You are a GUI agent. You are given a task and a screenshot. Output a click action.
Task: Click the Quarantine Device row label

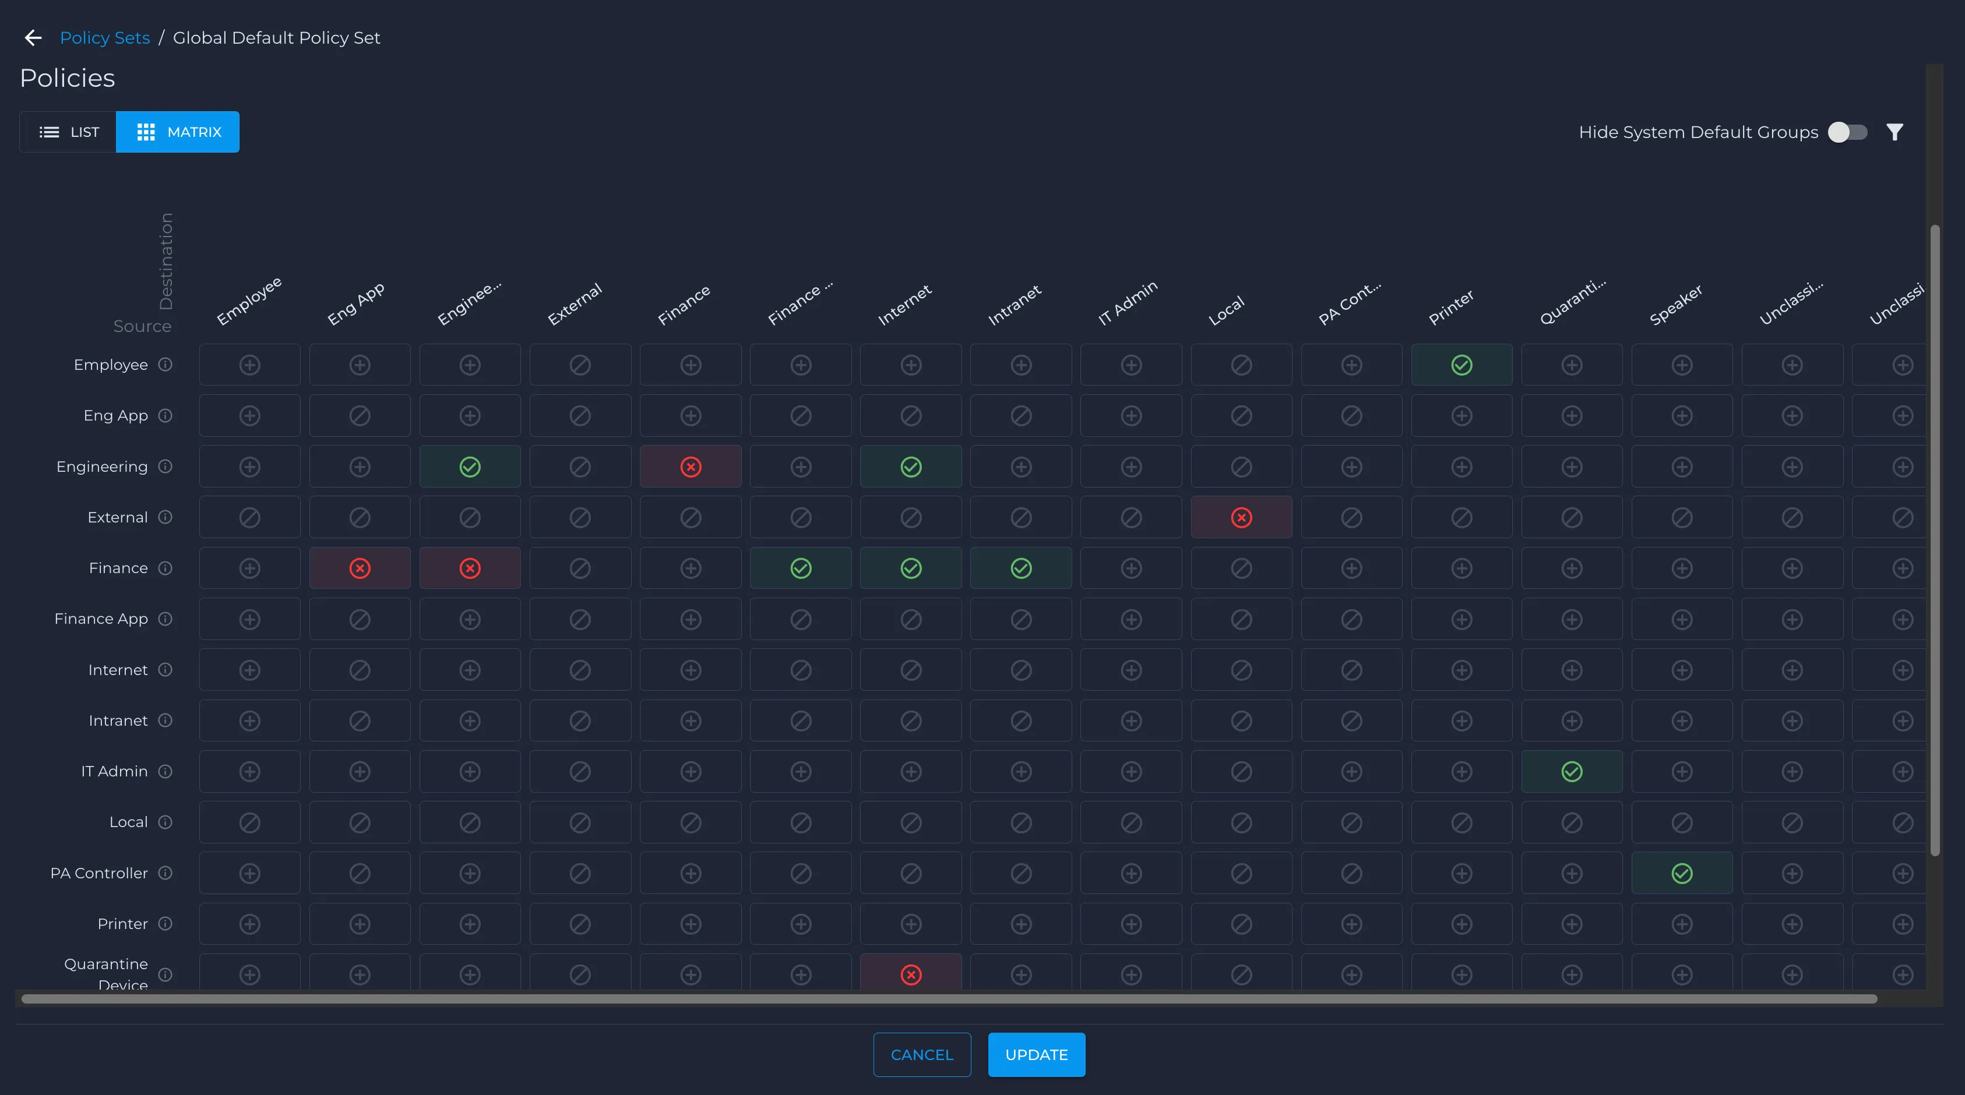(x=106, y=974)
